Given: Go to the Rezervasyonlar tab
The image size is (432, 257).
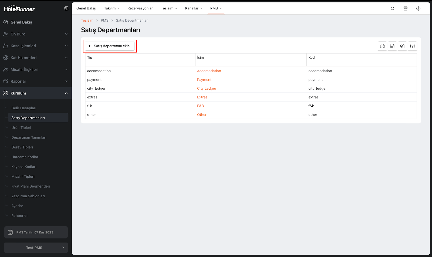Looking at the screenshot, I should tap(140, 8).
